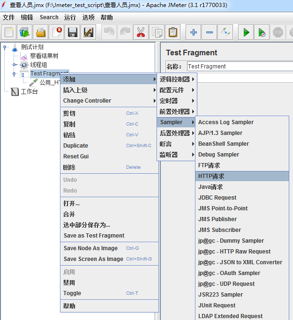Collapse the Test Fragment tree node handle
293x320 pixels.
click(x=14, y=74)
